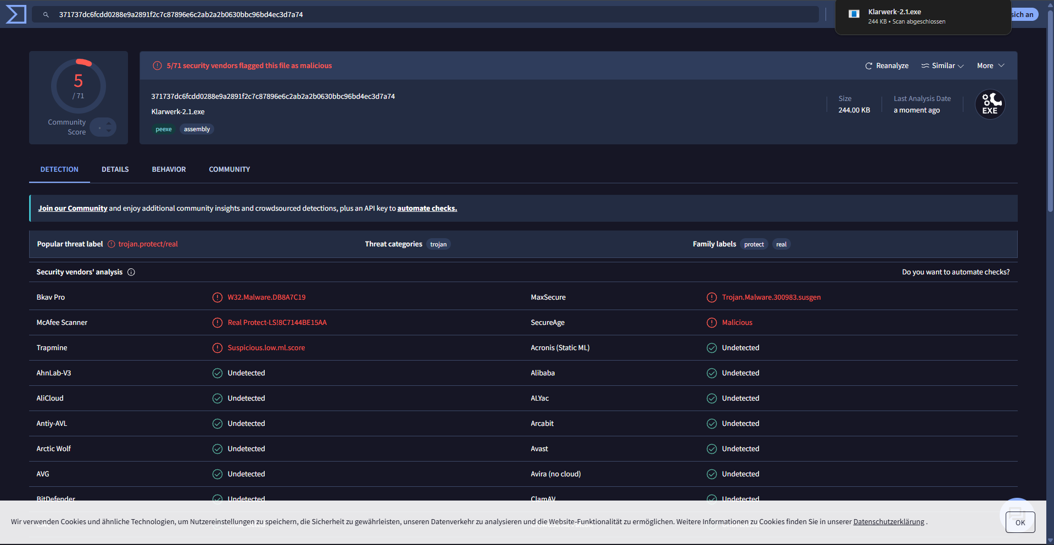Click Do you want to automate checks?

click(956, 272)
